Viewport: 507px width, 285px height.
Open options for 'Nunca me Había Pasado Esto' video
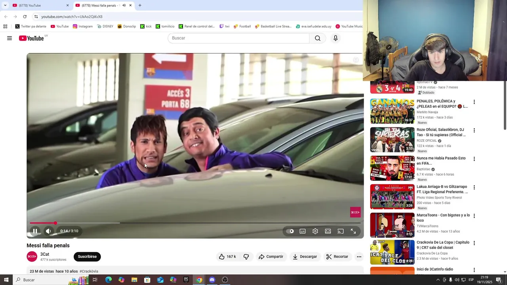pyautogui.click(x=474, y=159)
